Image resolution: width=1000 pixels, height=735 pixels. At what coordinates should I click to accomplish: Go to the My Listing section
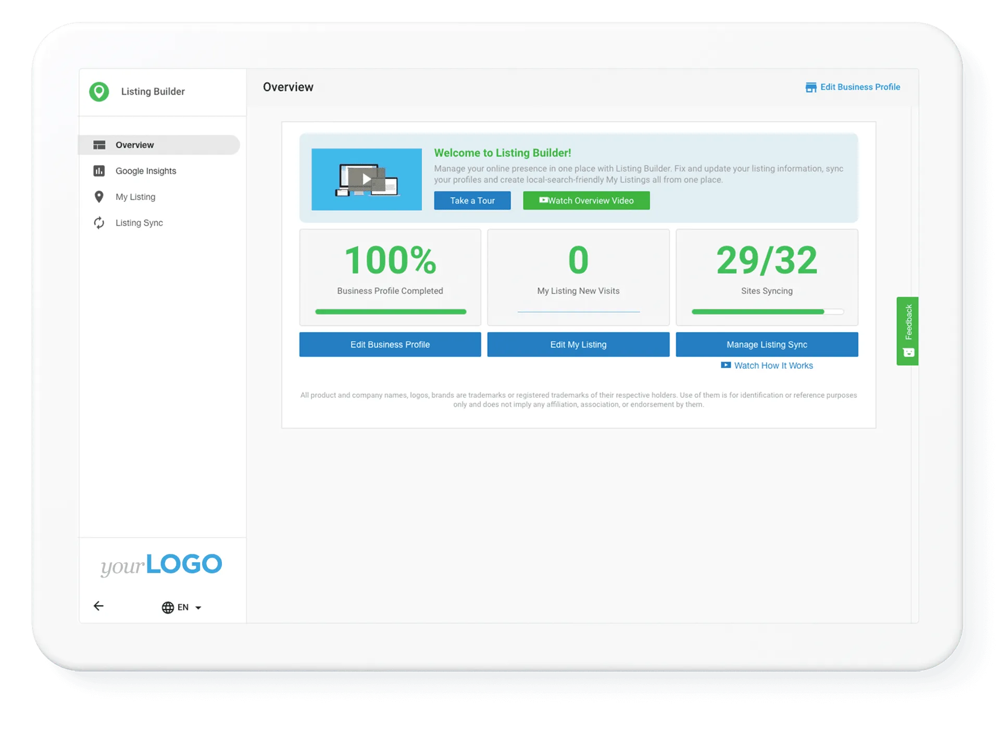click(135, 197)
